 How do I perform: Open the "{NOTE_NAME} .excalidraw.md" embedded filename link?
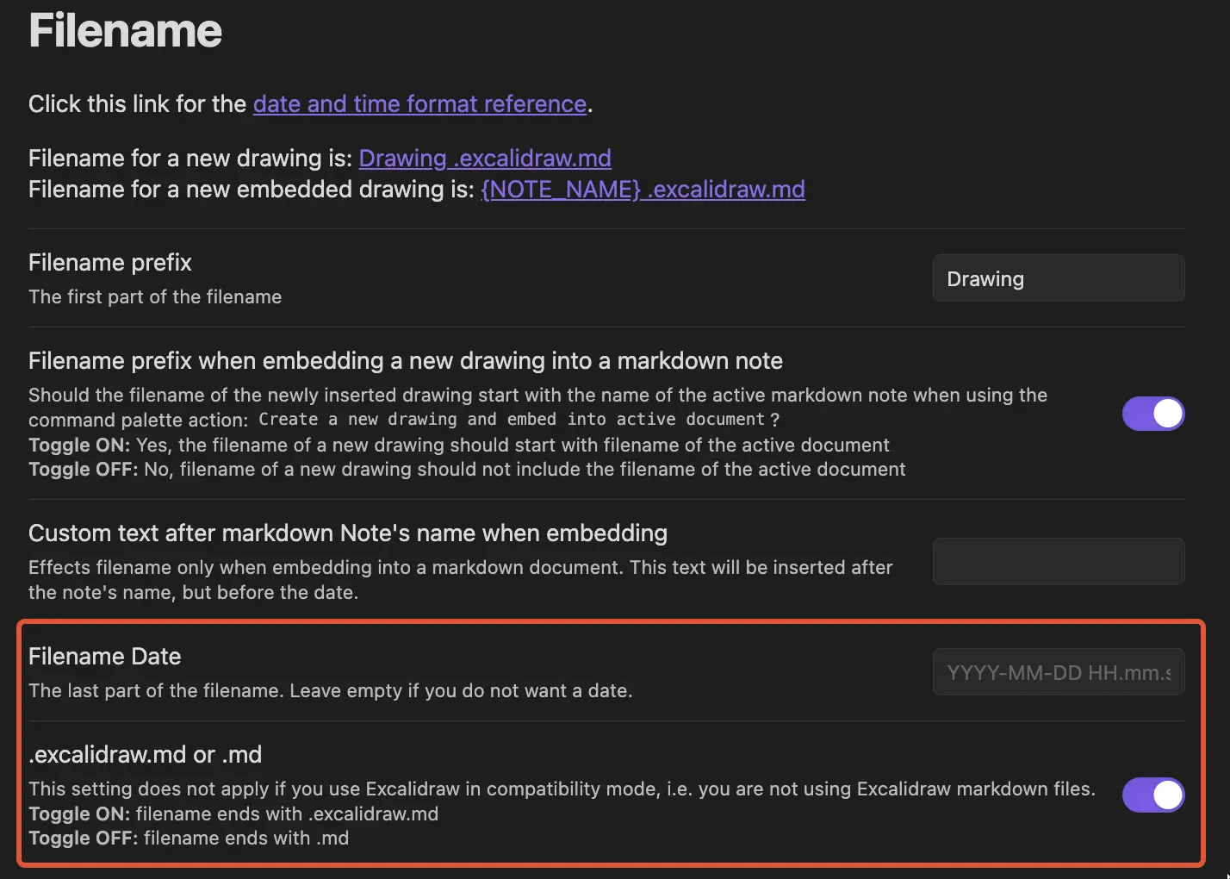click(643, 189)
